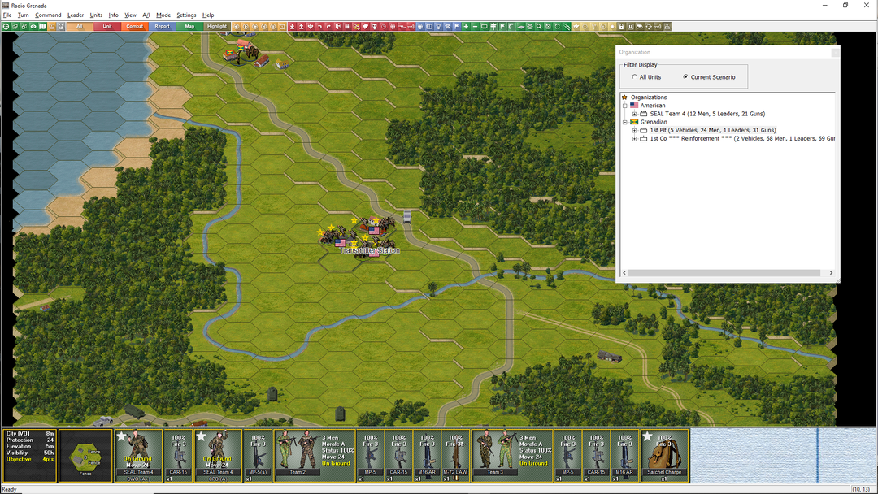Click the orange clock icon

point(282,26)
